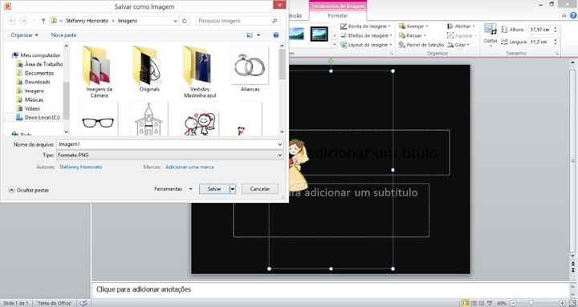Apply the black framed picture style
Screen dimensions: 578x307
(319, 34)
